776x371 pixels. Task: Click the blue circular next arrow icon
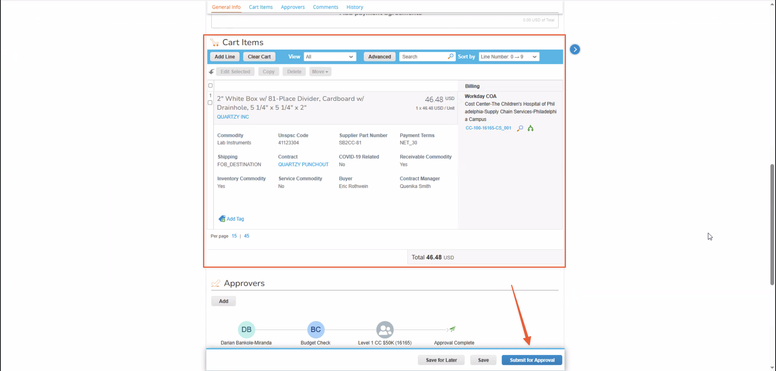575,49
